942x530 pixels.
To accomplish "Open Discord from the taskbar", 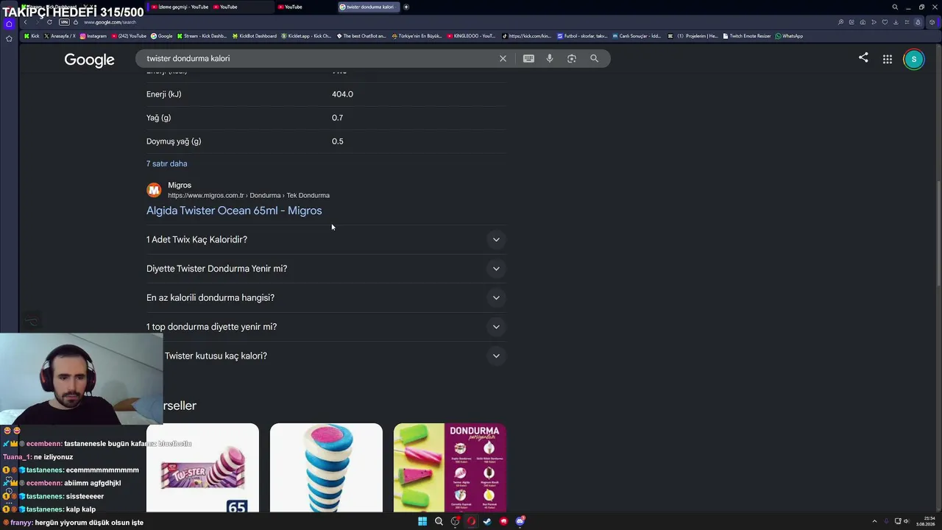I will coord(520,521).
